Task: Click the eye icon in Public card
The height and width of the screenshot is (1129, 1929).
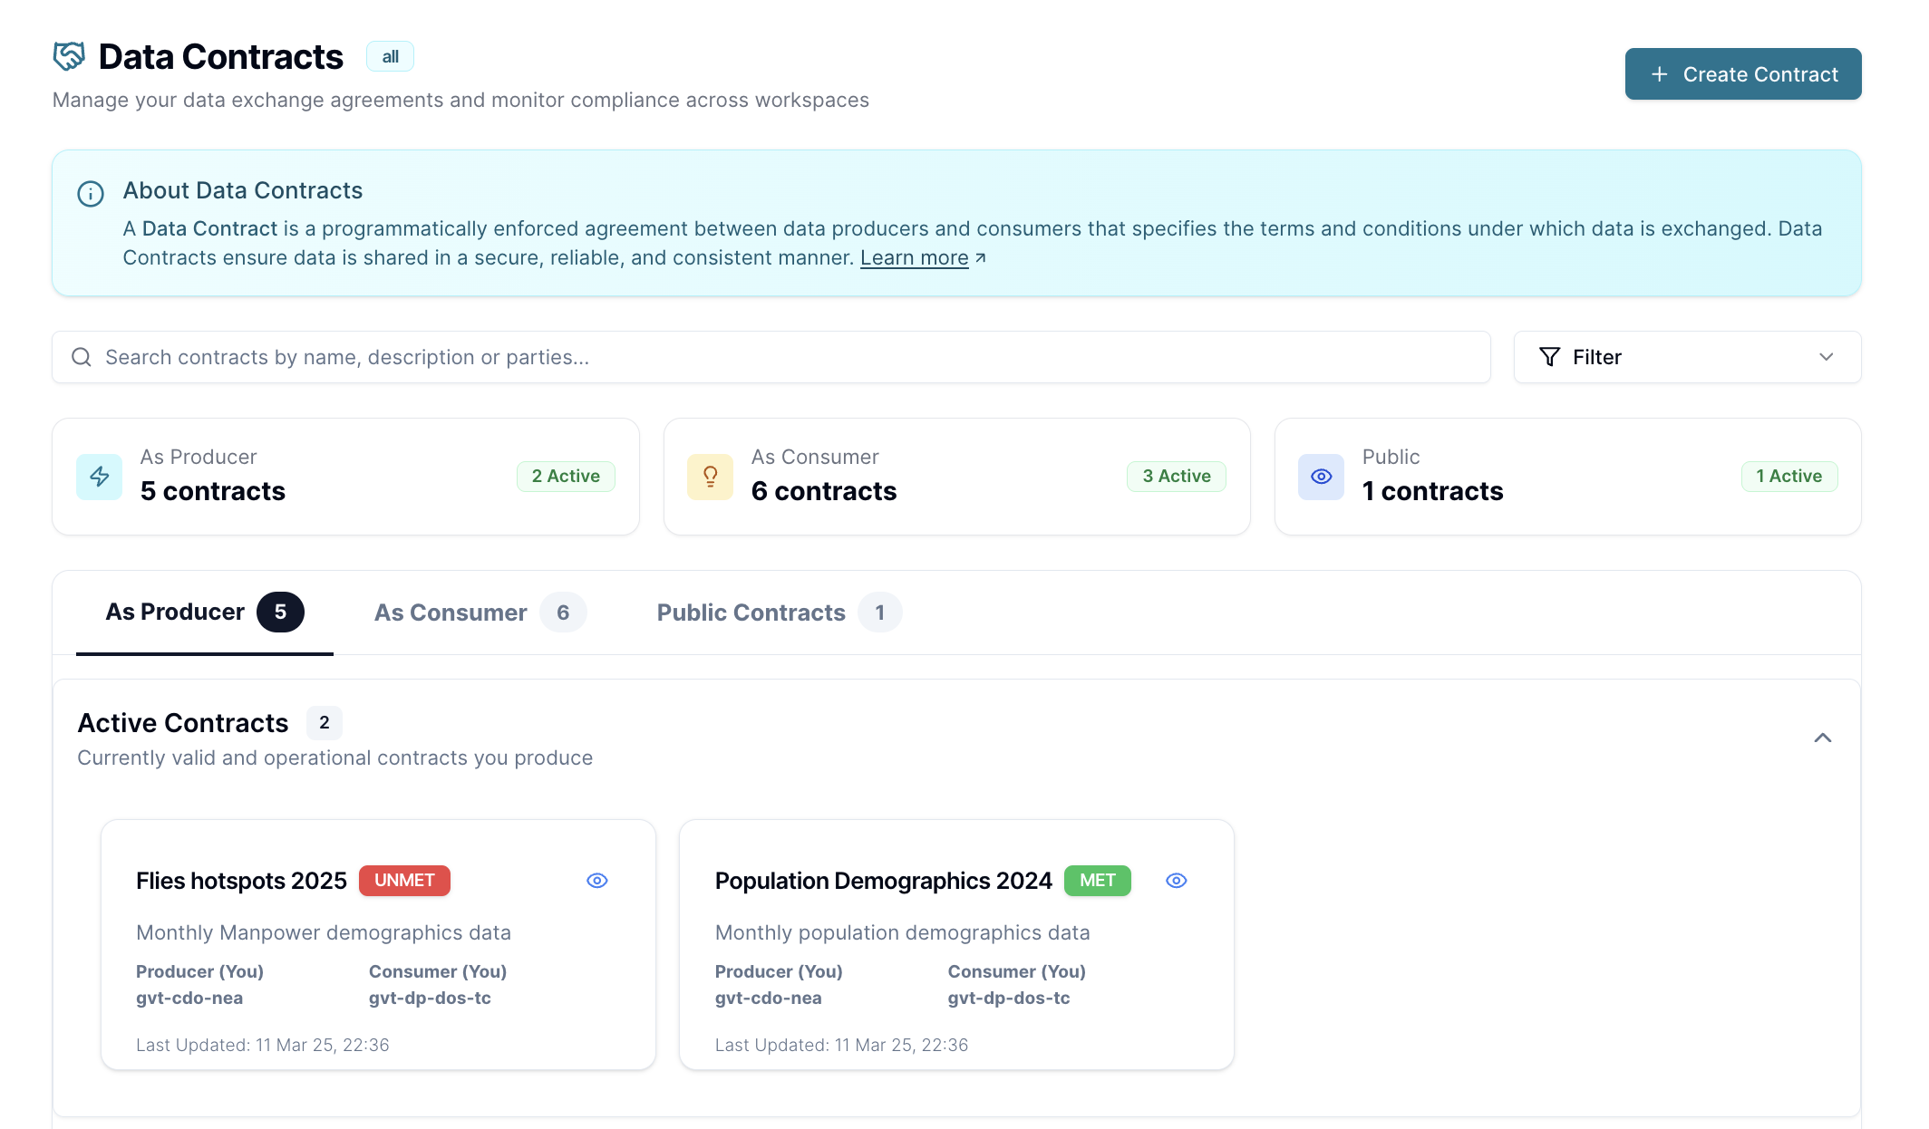Action: tap(1322, 477)
